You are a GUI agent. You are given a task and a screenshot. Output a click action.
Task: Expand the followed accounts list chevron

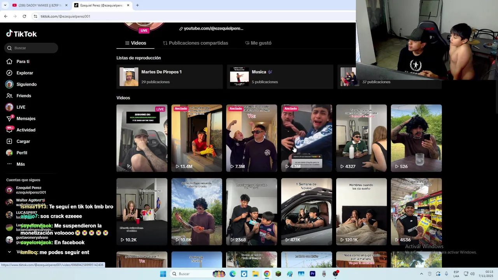(x=9, y=252)
